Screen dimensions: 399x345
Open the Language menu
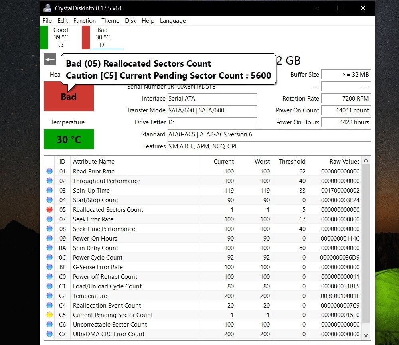tap(173, 21)
